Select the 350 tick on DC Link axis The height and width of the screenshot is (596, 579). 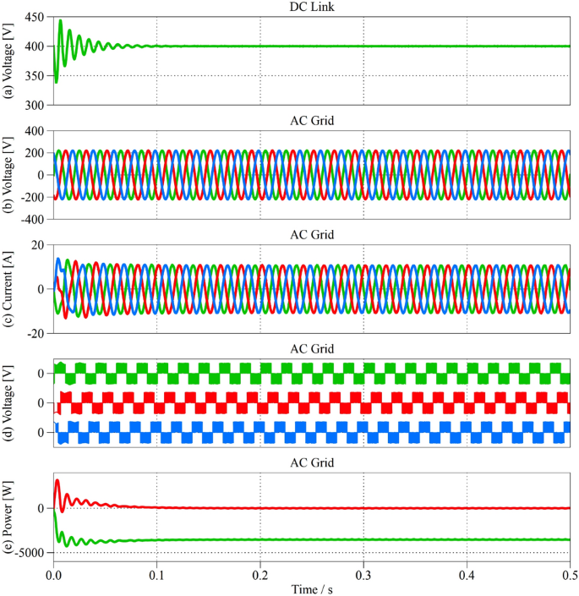pyautogui.click(x=36, y=76)
